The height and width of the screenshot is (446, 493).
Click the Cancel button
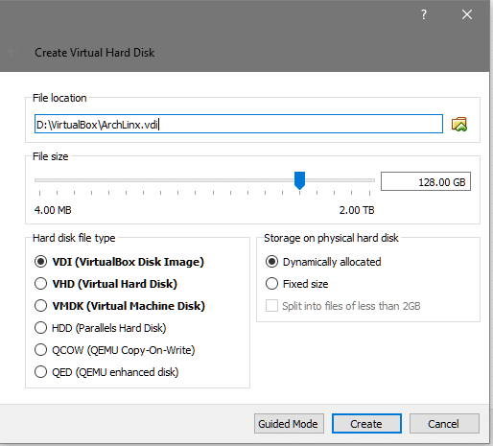click(444, 424)
